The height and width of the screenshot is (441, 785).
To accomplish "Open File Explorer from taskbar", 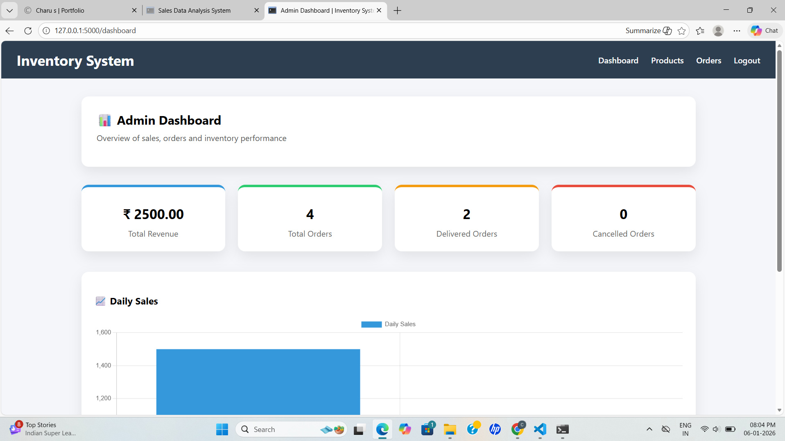I will click(450, 429).
